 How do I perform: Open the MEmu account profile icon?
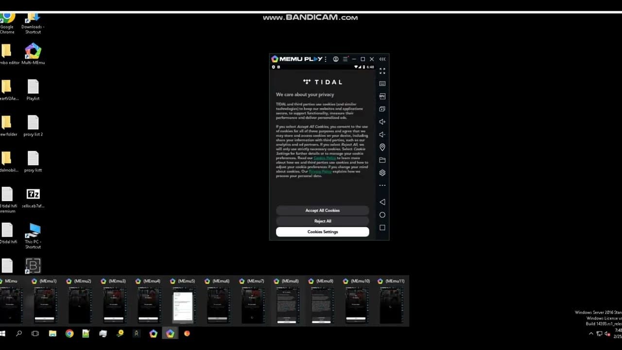(336, 59)
